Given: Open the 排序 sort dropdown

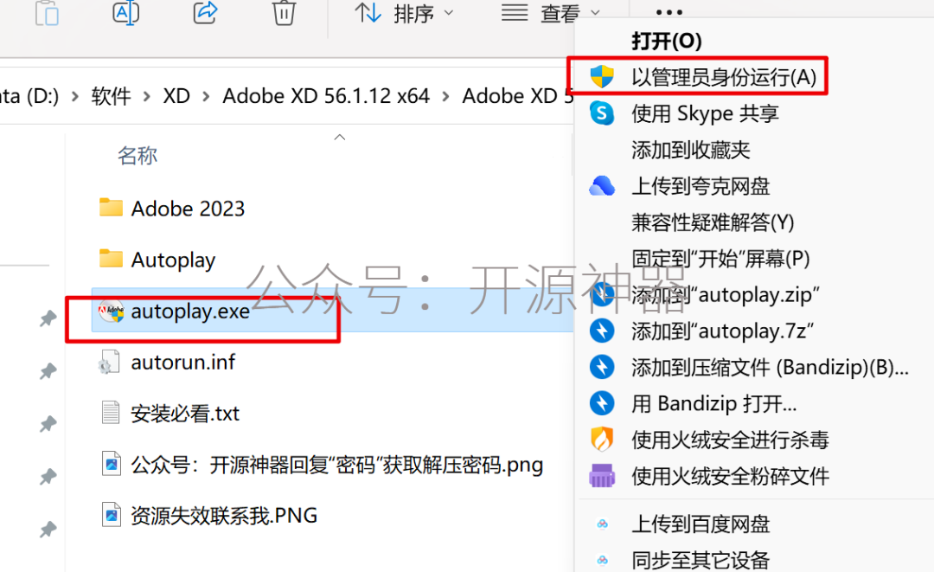Looking at the screenshot, I should pyautogui.click(x=405, y=13).
